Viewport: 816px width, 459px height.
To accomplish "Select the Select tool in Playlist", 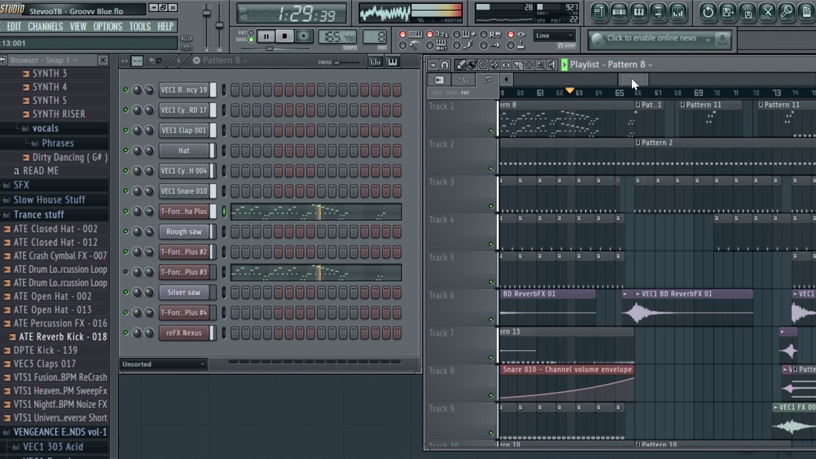I will (528, 64).
